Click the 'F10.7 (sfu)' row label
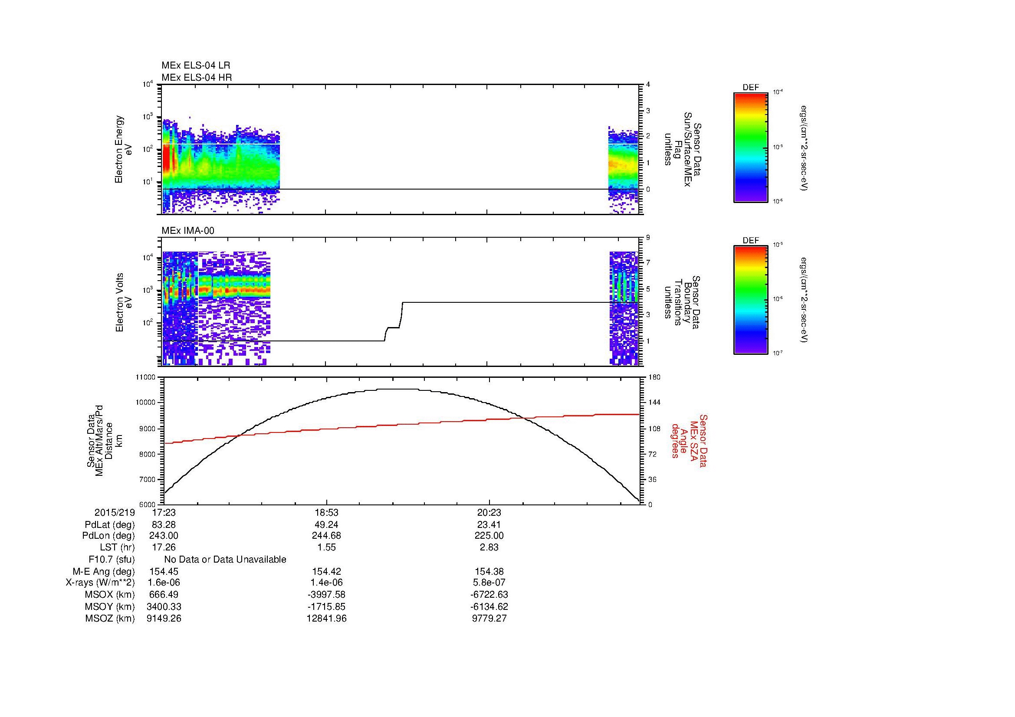Screen dimensions: 1015x717 112,560
